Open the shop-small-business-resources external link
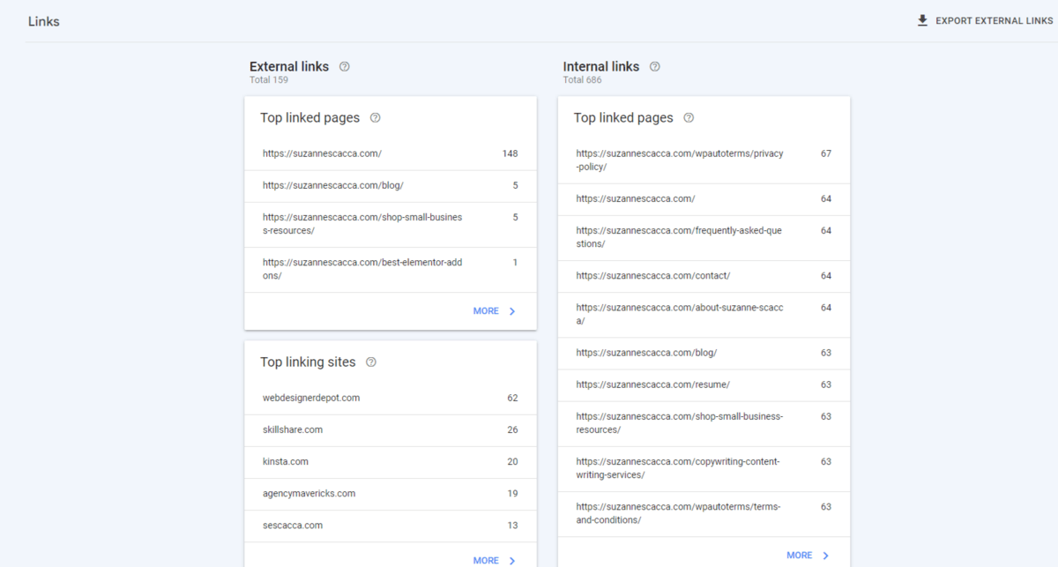The image size is (1058, 567). click(361, 223)
